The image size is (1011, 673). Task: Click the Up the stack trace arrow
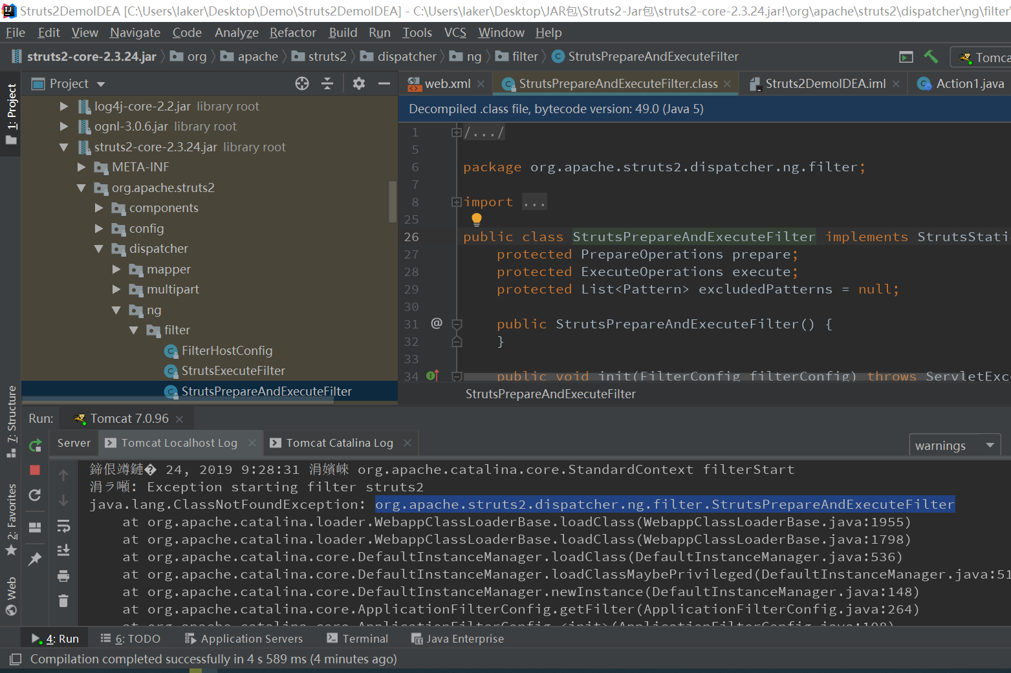pyautogui.click(x=63, y=475)
